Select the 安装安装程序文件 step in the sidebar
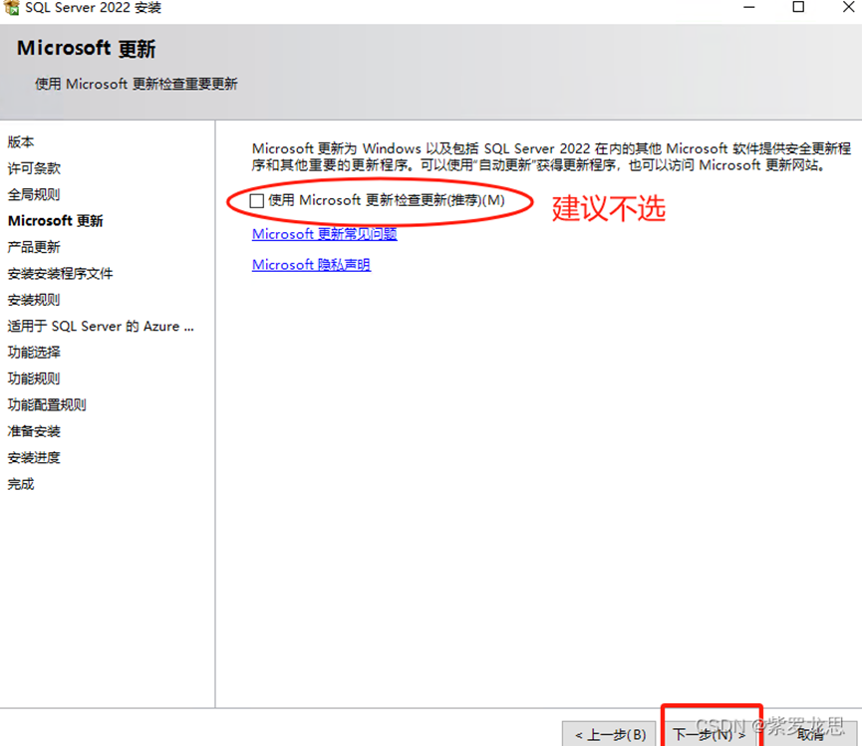Image resolution: width=862 pixels, height=746 pixels. coord(61,274)
